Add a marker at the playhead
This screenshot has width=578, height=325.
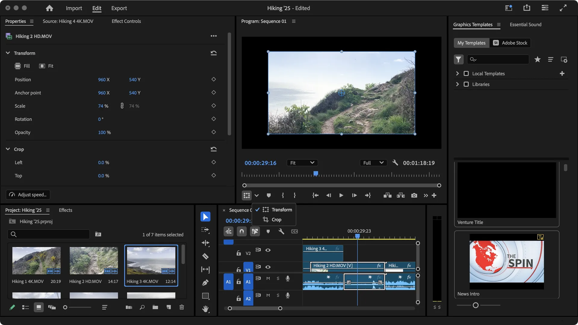click(269, 231)
